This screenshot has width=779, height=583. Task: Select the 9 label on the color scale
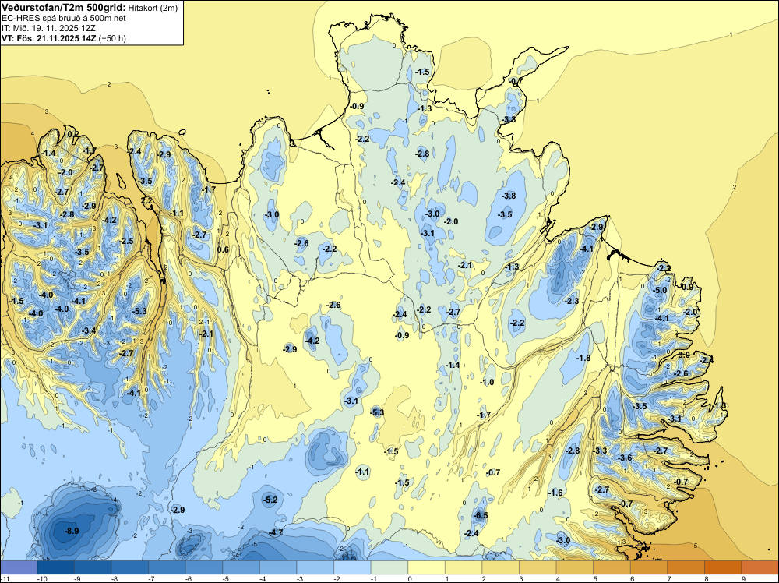coord(743,578)
